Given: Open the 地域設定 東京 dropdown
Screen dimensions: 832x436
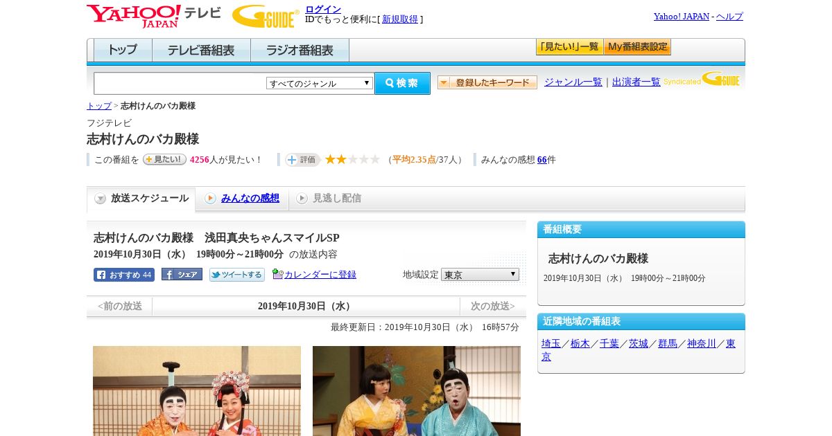Looking at the screenshot, I should (x=480, y=275).
